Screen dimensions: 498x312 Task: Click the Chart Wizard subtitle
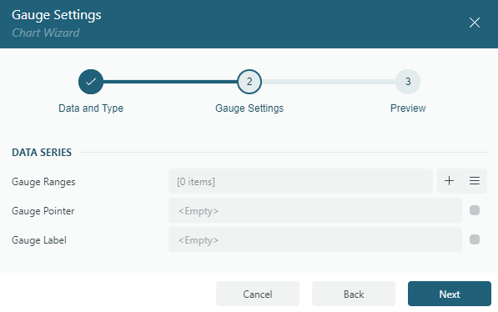click(46, 33)
